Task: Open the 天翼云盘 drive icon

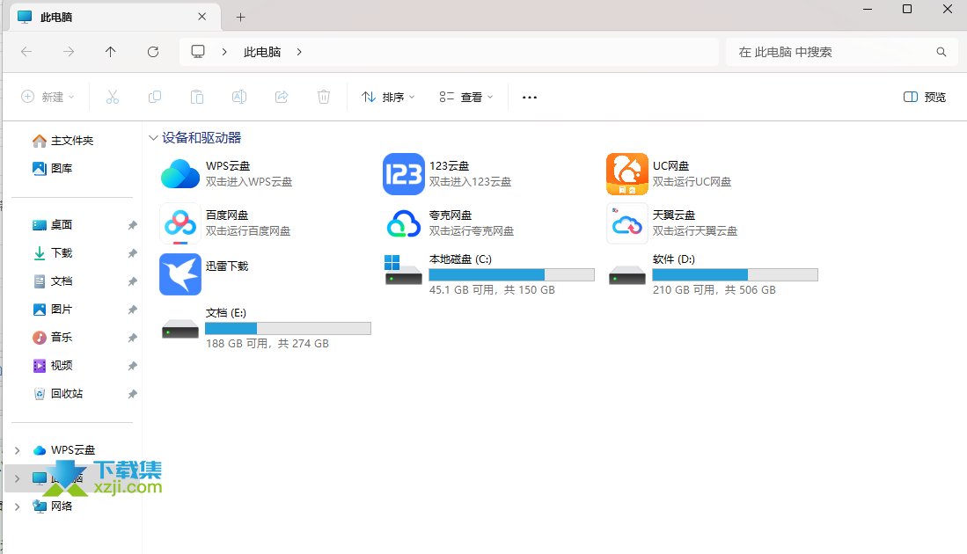Action: click(x=627, y=223)
